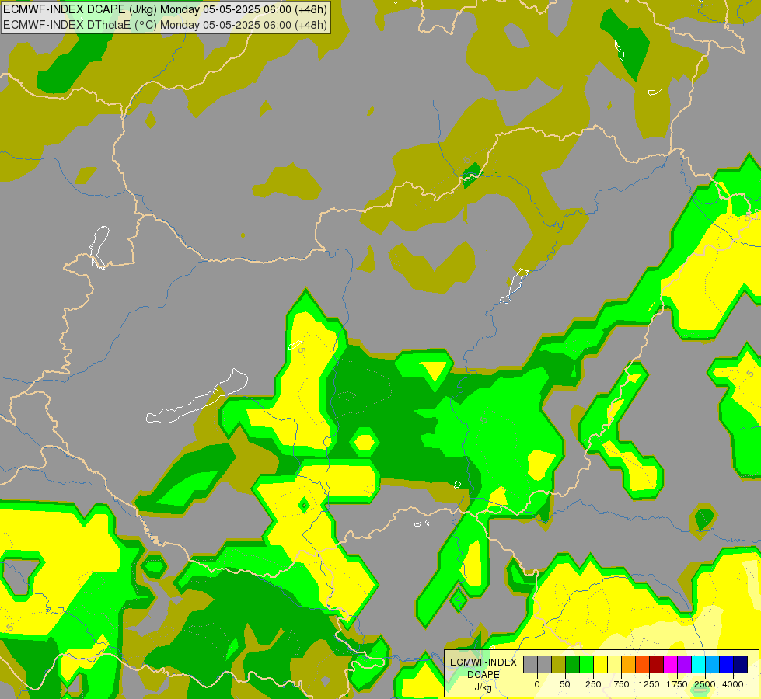
Task: Click the legend value label 1250
Action: [648, 684]
